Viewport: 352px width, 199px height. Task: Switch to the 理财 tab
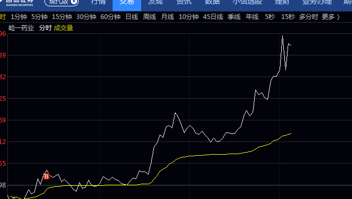click(282, 2)
